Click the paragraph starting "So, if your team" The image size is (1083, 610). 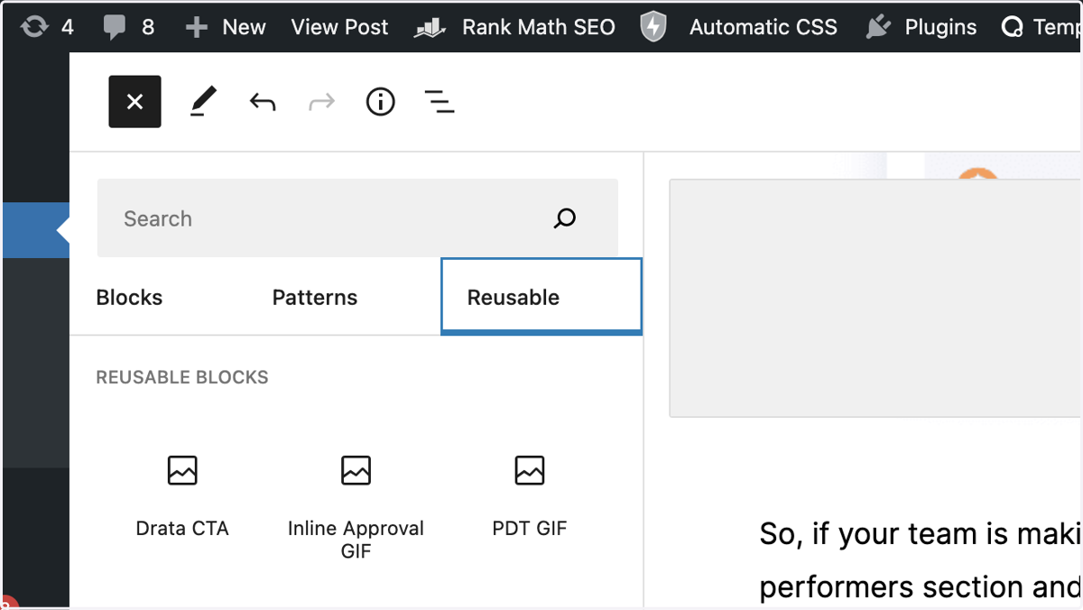[921, 559]
